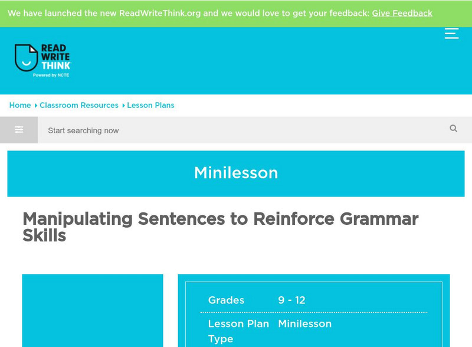This screenshot has width=472, height=347.
Task: Navigate to the Lesson Plans breadcrumb
Action: [x=150, y=105]
